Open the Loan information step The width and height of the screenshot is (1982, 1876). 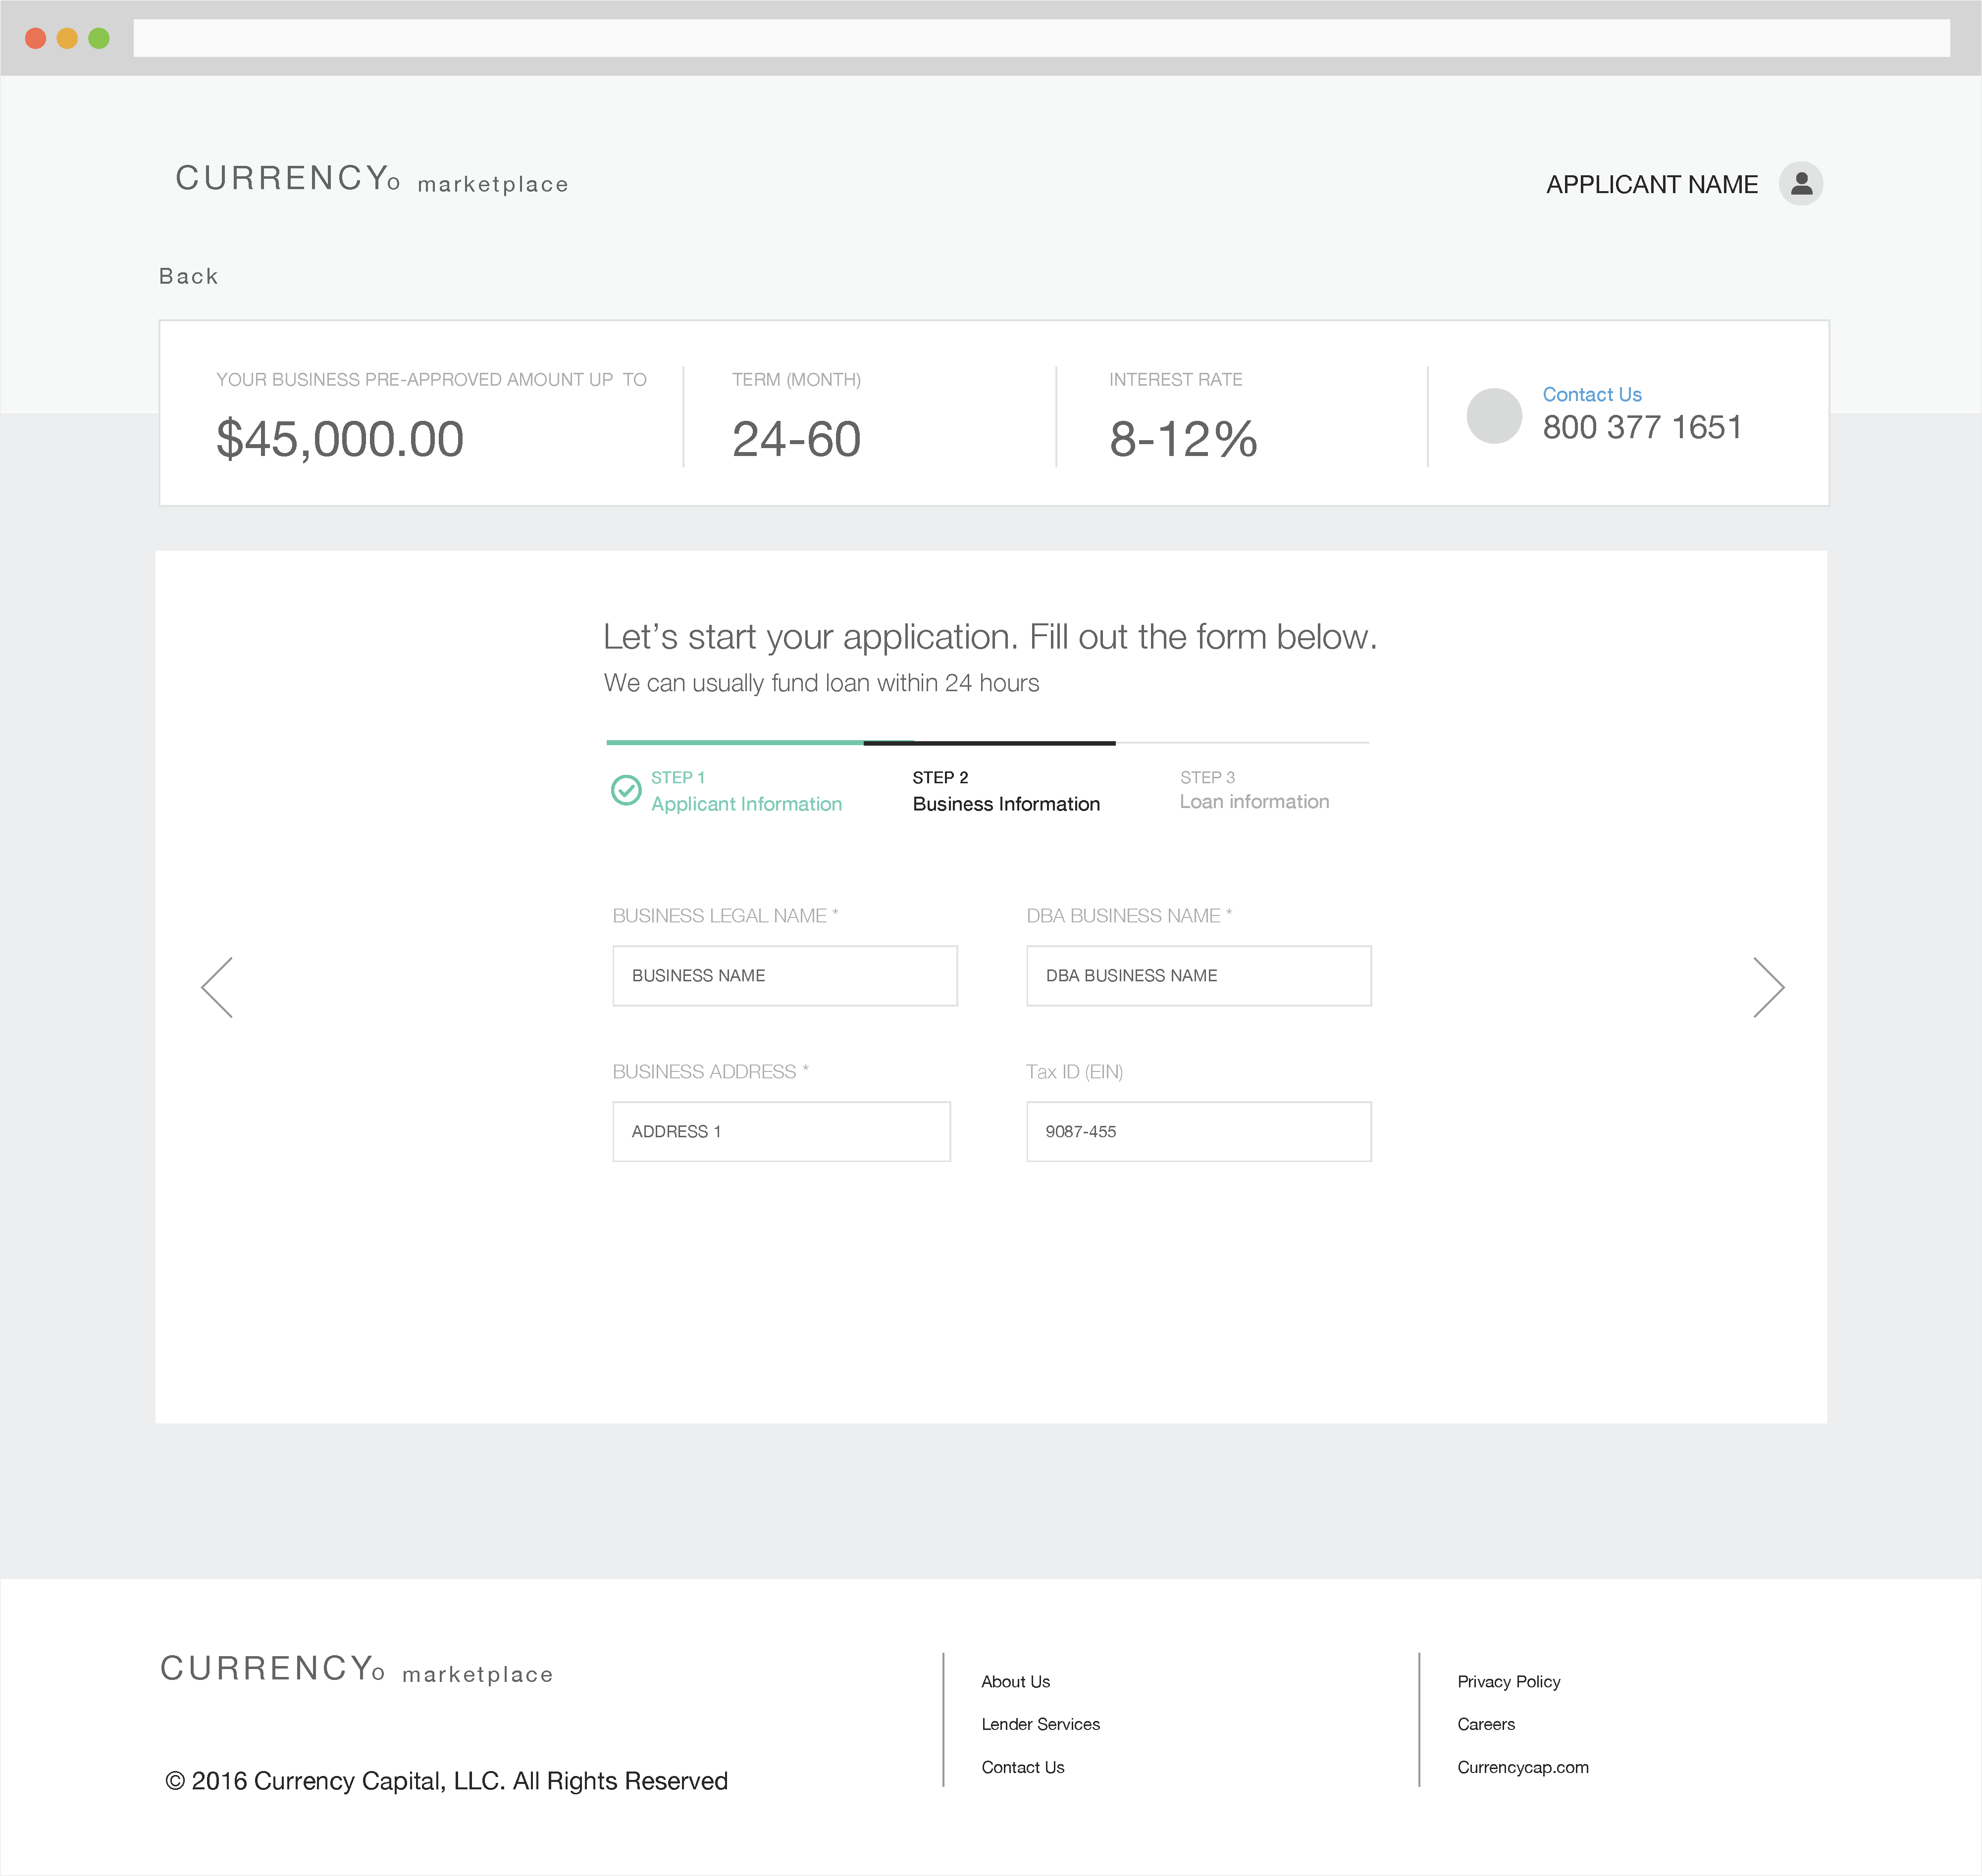[1253, 800]
